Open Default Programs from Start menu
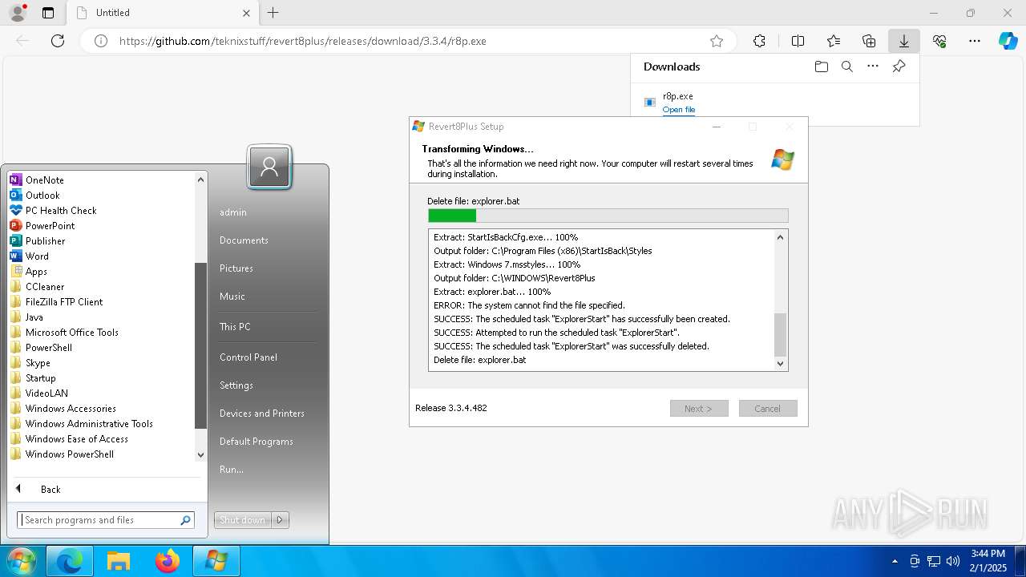This screenshot has width=1026, height=577. point(256,442)
